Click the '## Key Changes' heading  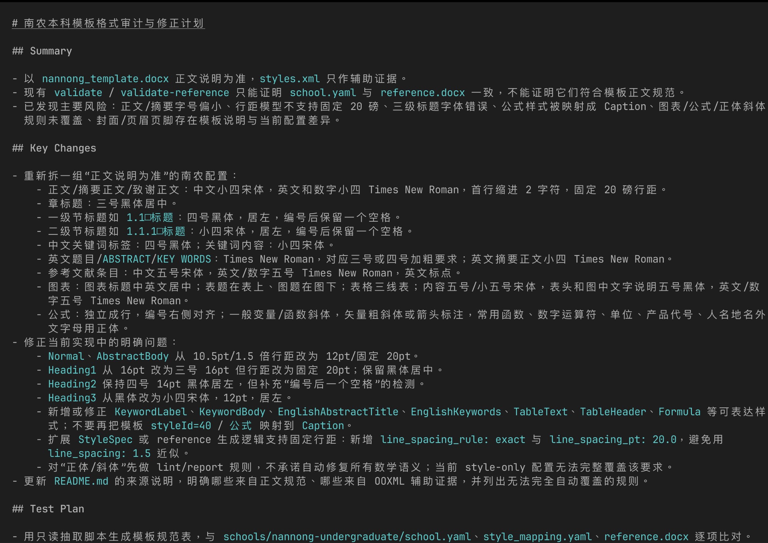coord(54,148)
